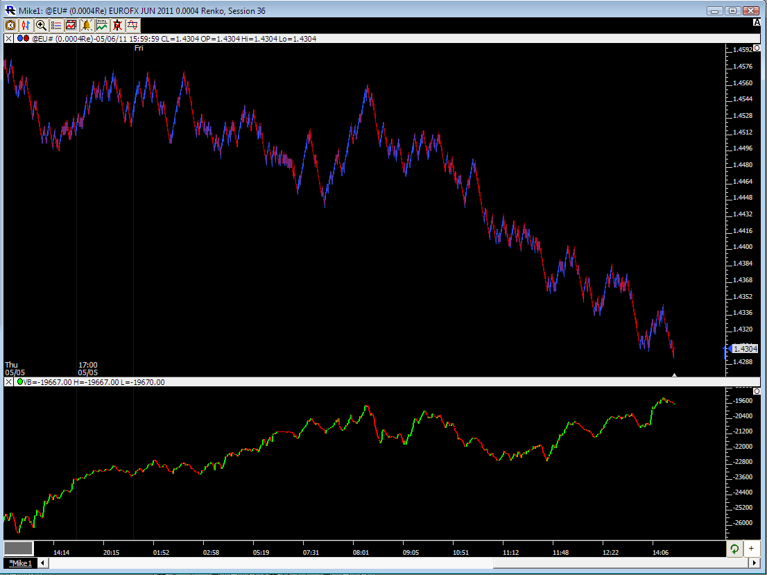Click the 20:15 time axis label
Screen dimensions: 767x575
click(111, 553)
